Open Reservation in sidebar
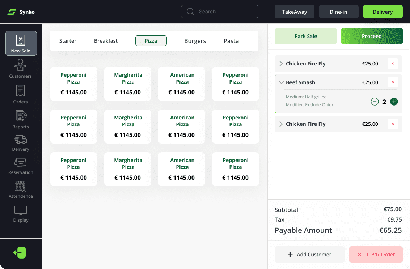This screenshot has width=410, height=269. tap(20, 166)
